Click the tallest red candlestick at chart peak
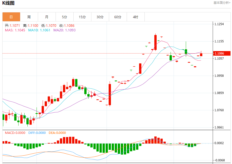 coord(155,43)
